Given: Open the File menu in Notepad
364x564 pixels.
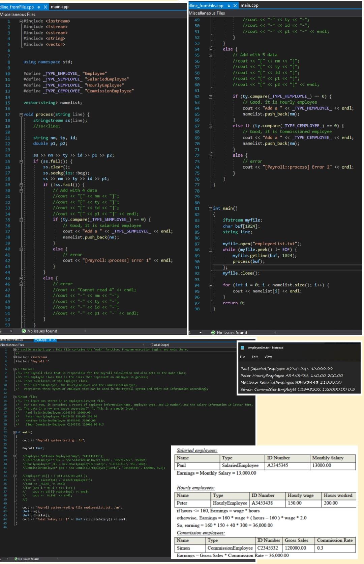Looking at the screenshot, I should (242, 357).
